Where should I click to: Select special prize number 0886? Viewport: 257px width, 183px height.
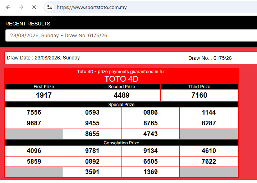pyautogui.click(x=151, y=112)
